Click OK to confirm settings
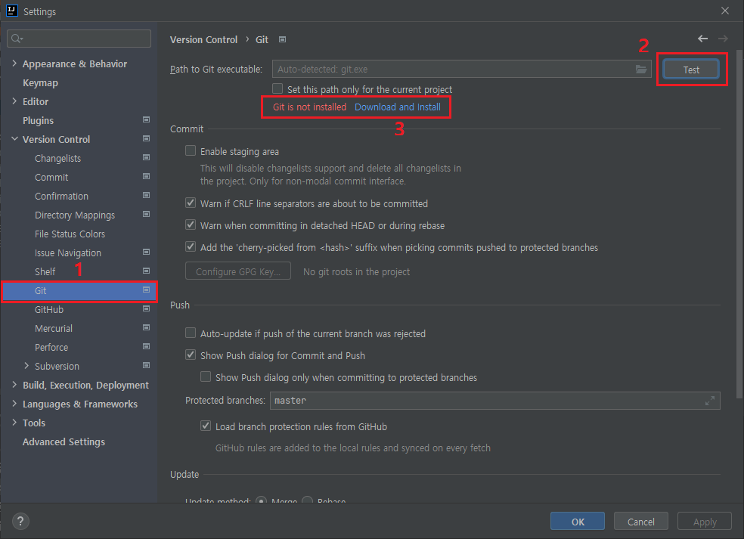744x539 pixels. (578, 522)
